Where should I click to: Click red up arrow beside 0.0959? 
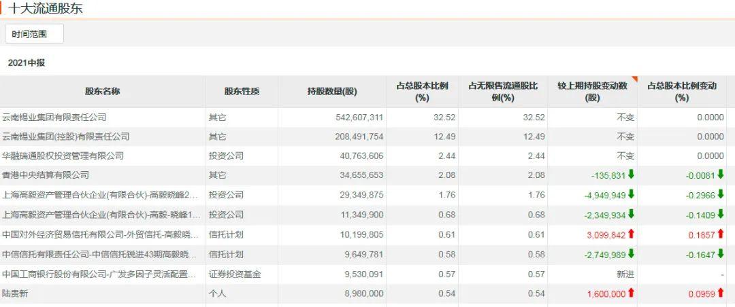pos(721,293)
